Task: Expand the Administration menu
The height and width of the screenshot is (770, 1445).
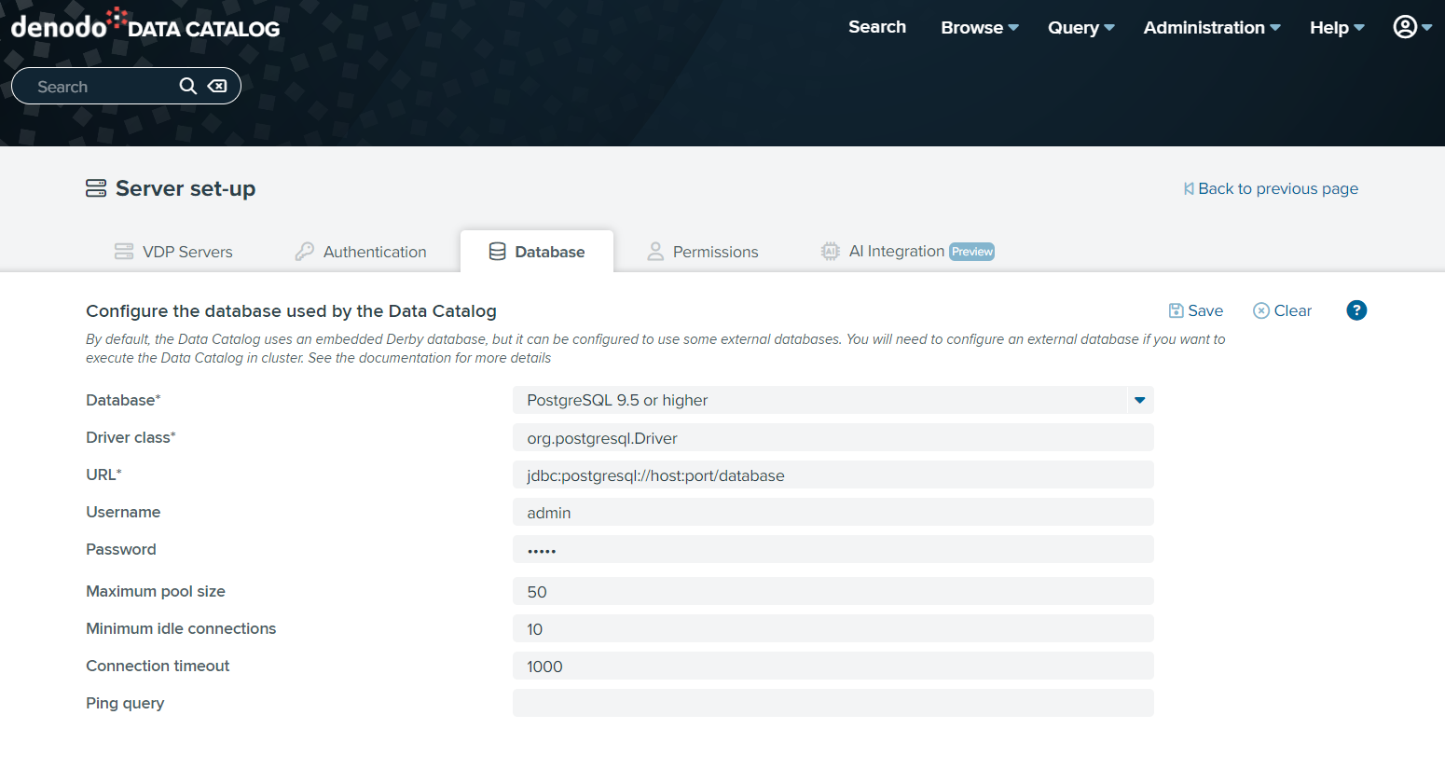Action: [x=1211, y=27]
